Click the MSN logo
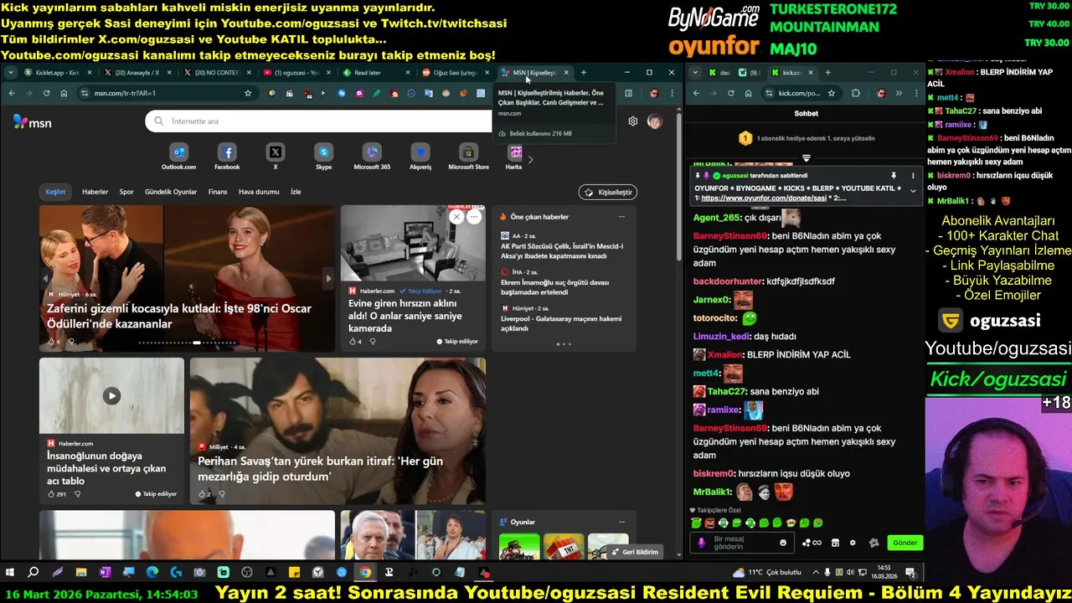This screenshot has width=1072, height=603. pos(33,122)
